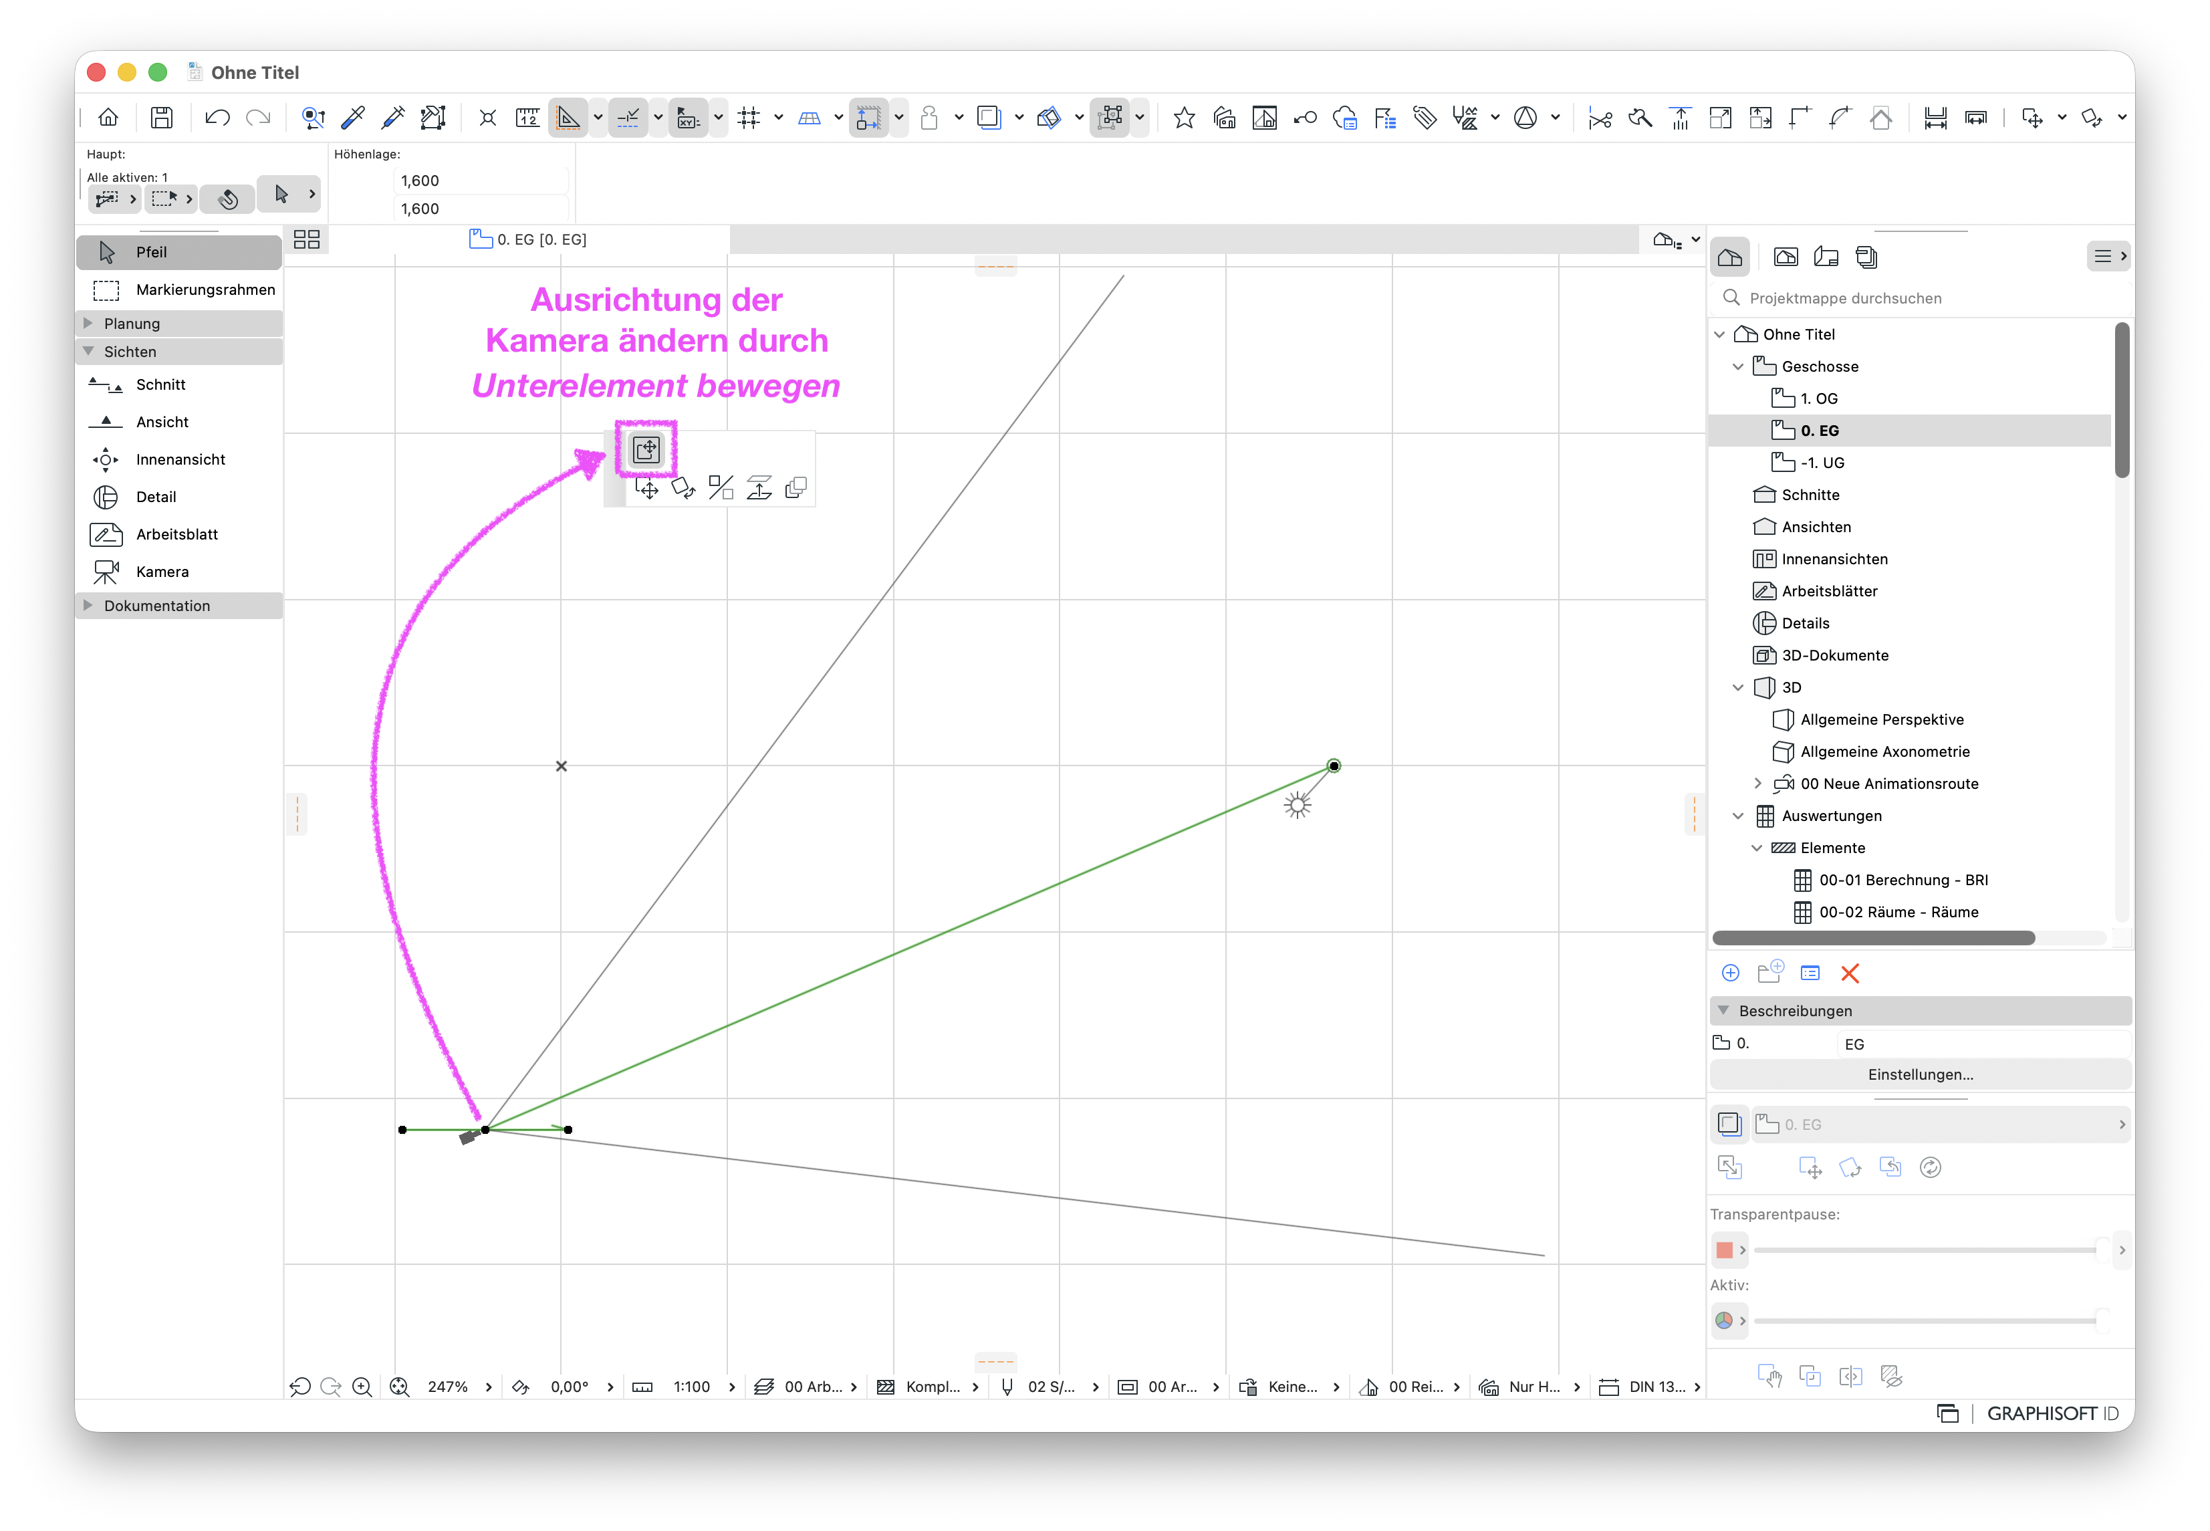Screen dimensions: 2210x1531
Task: Pick the mirror icon in pet palette
Action: [721, 487]
